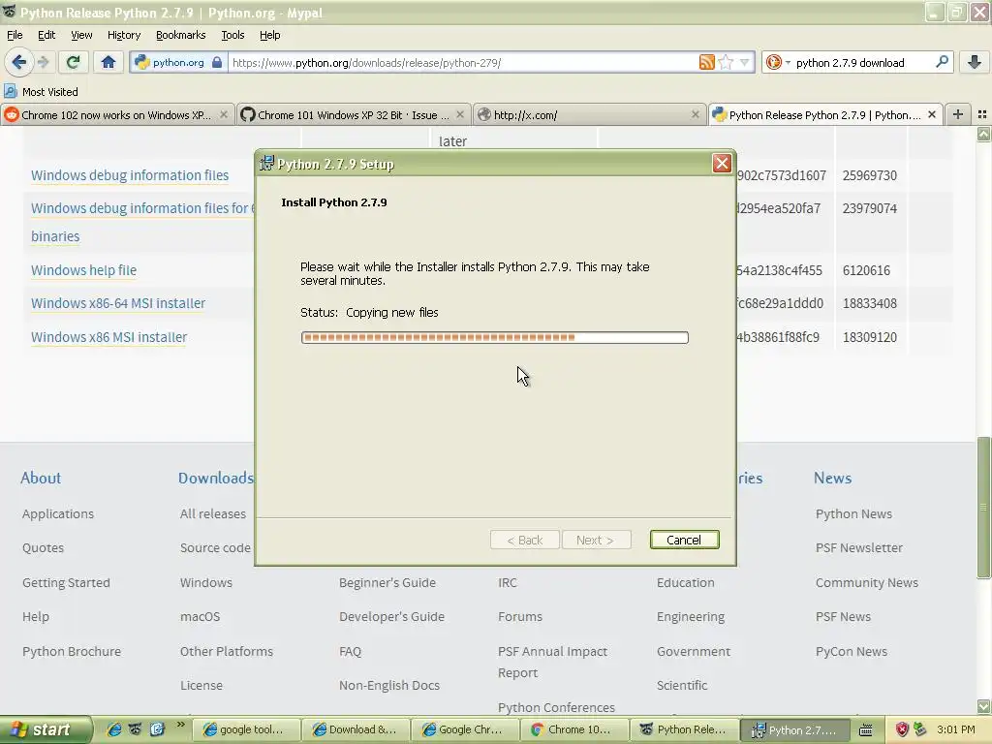Close the Python Release tab

click(x=931, y=114)
